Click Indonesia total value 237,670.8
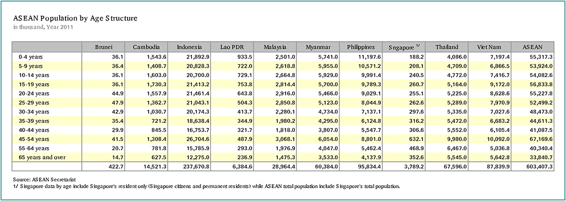Image resolution: width=566 pixels, height=201 pixels. click(197, 167)
